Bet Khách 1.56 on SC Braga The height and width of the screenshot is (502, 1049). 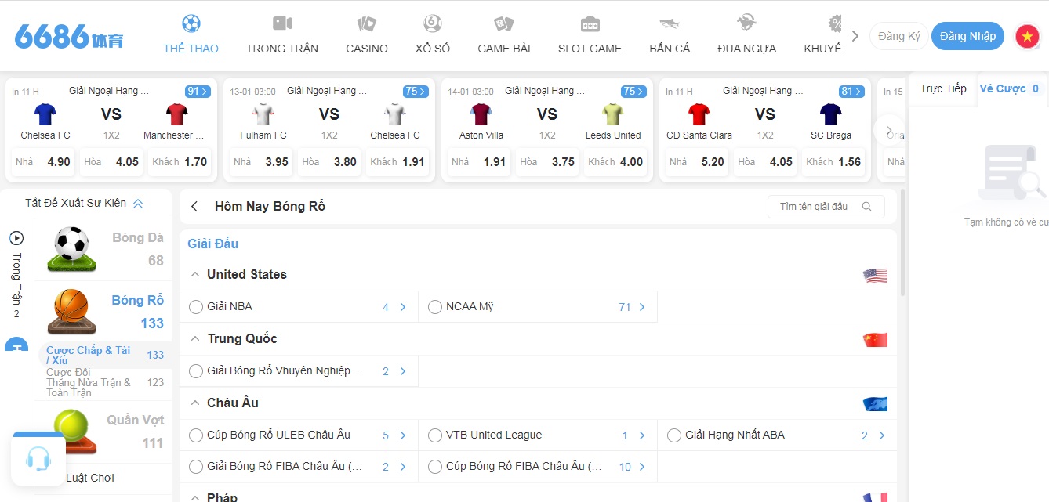click(x=835, y=162)
